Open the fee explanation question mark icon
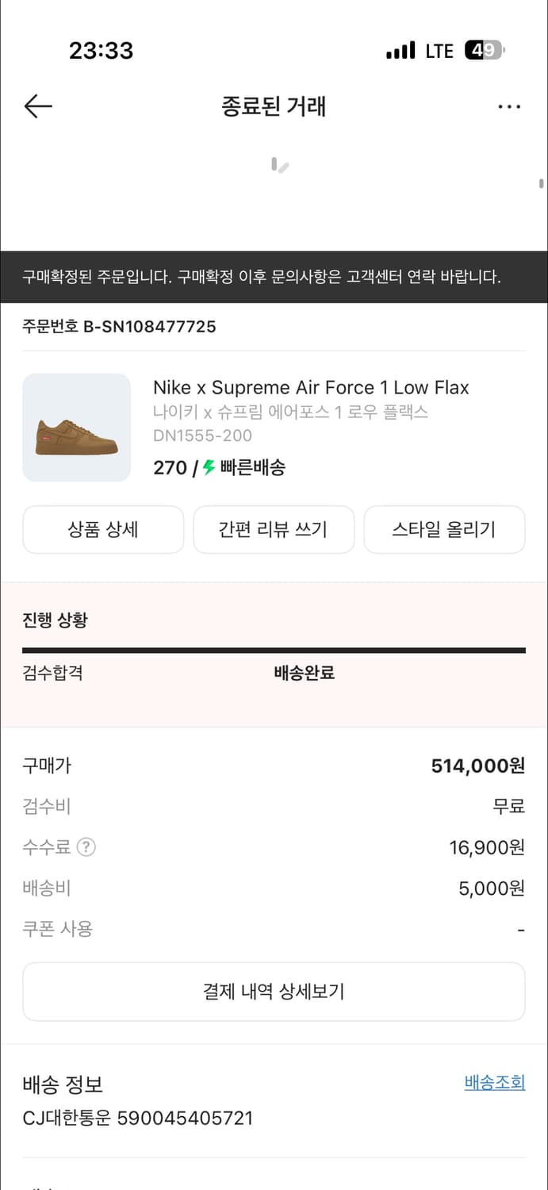The width and height of the screenshot is (548, 1190). point(87,847)
